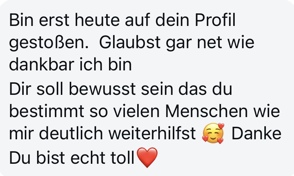
Task: Click the smiling face with hearts emoji
Action: pyautogui.click(x=213, y=133)
